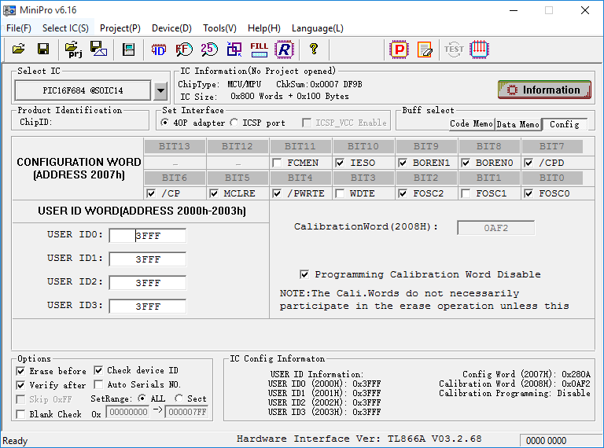Click the P program chip icon

point(400,50)
